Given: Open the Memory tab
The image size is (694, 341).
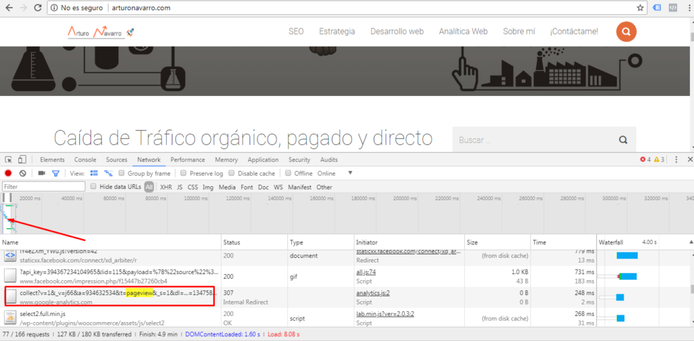Looking at the screenshot, I should pos(226,160).
